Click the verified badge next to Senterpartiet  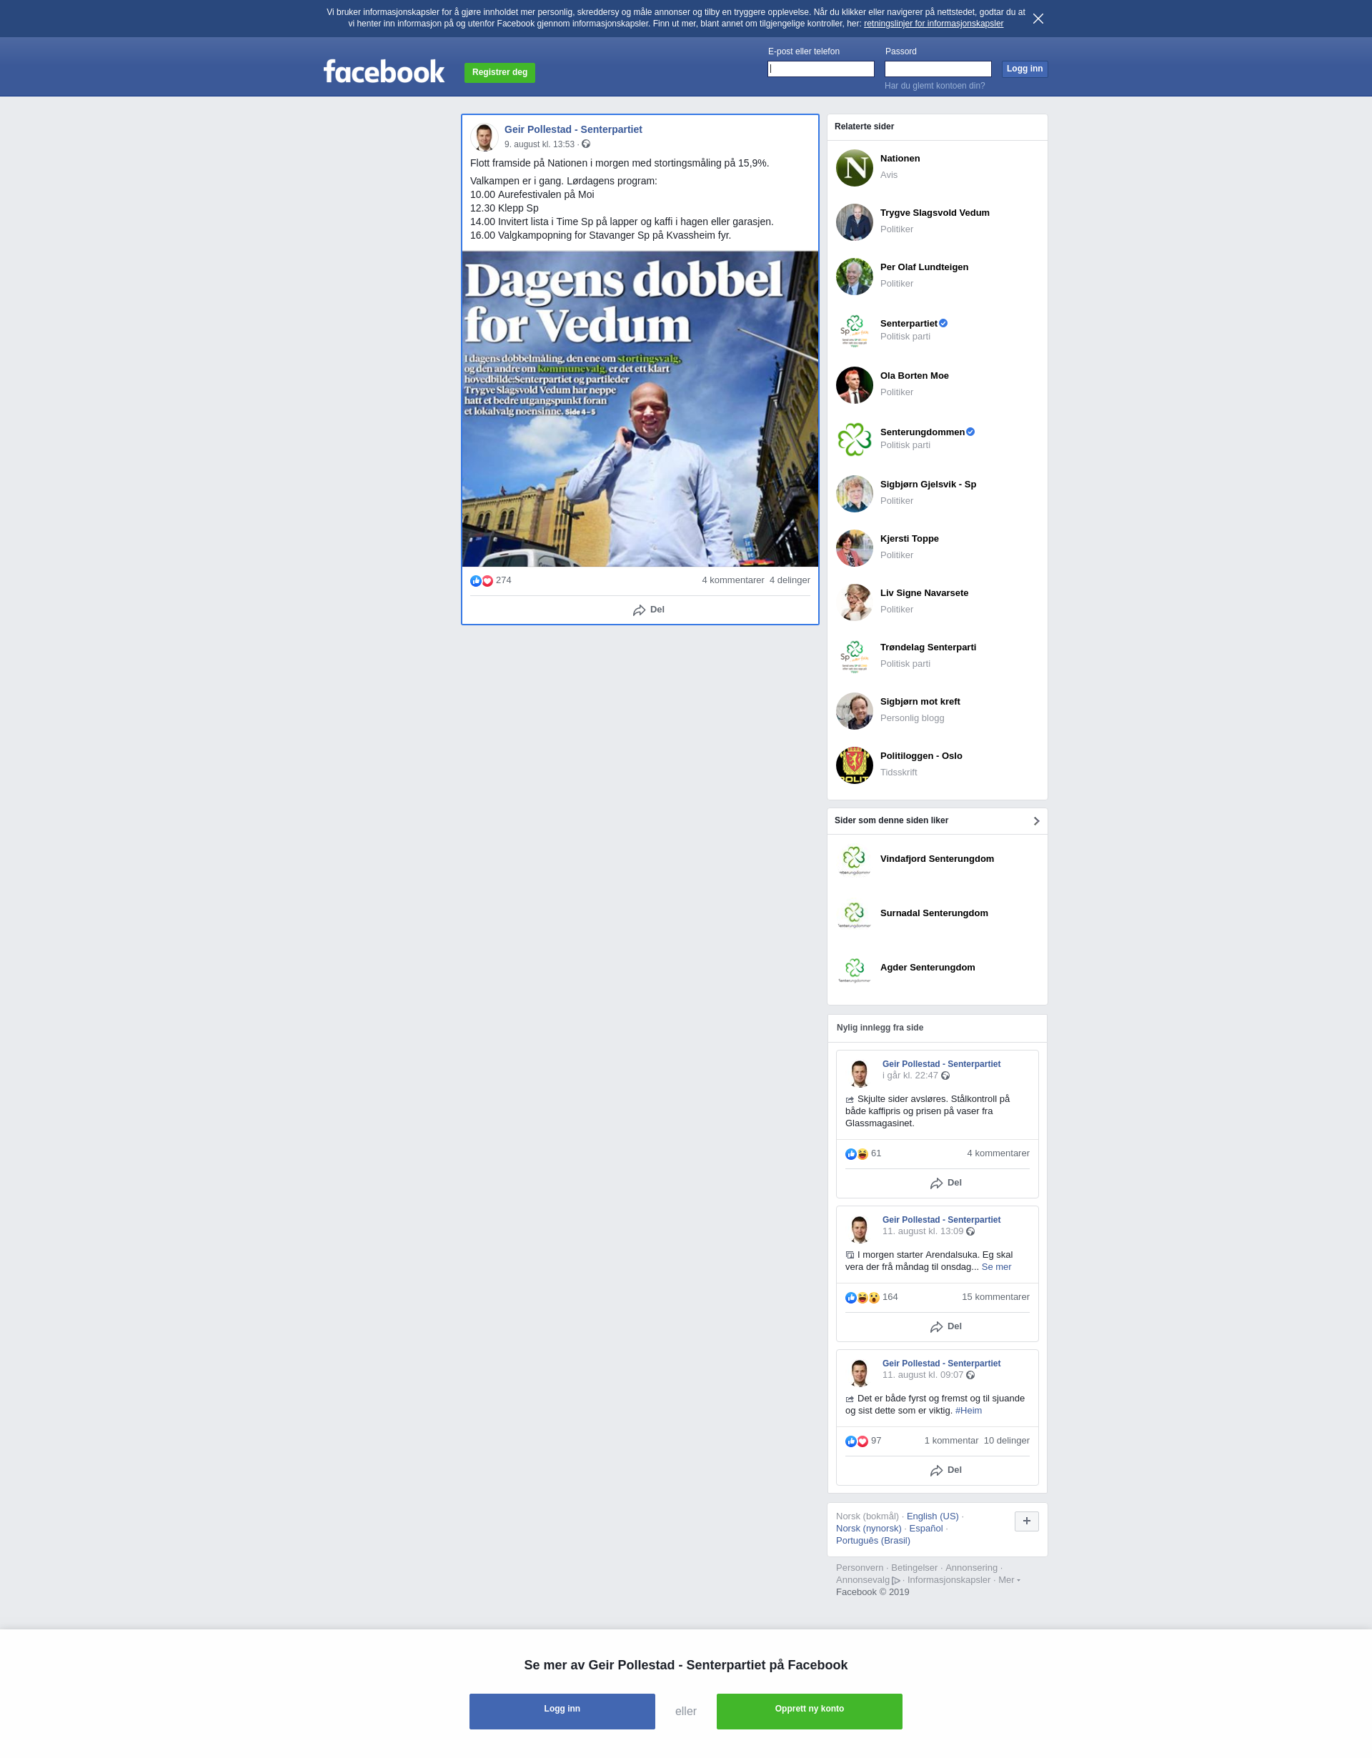click(943, 324)
